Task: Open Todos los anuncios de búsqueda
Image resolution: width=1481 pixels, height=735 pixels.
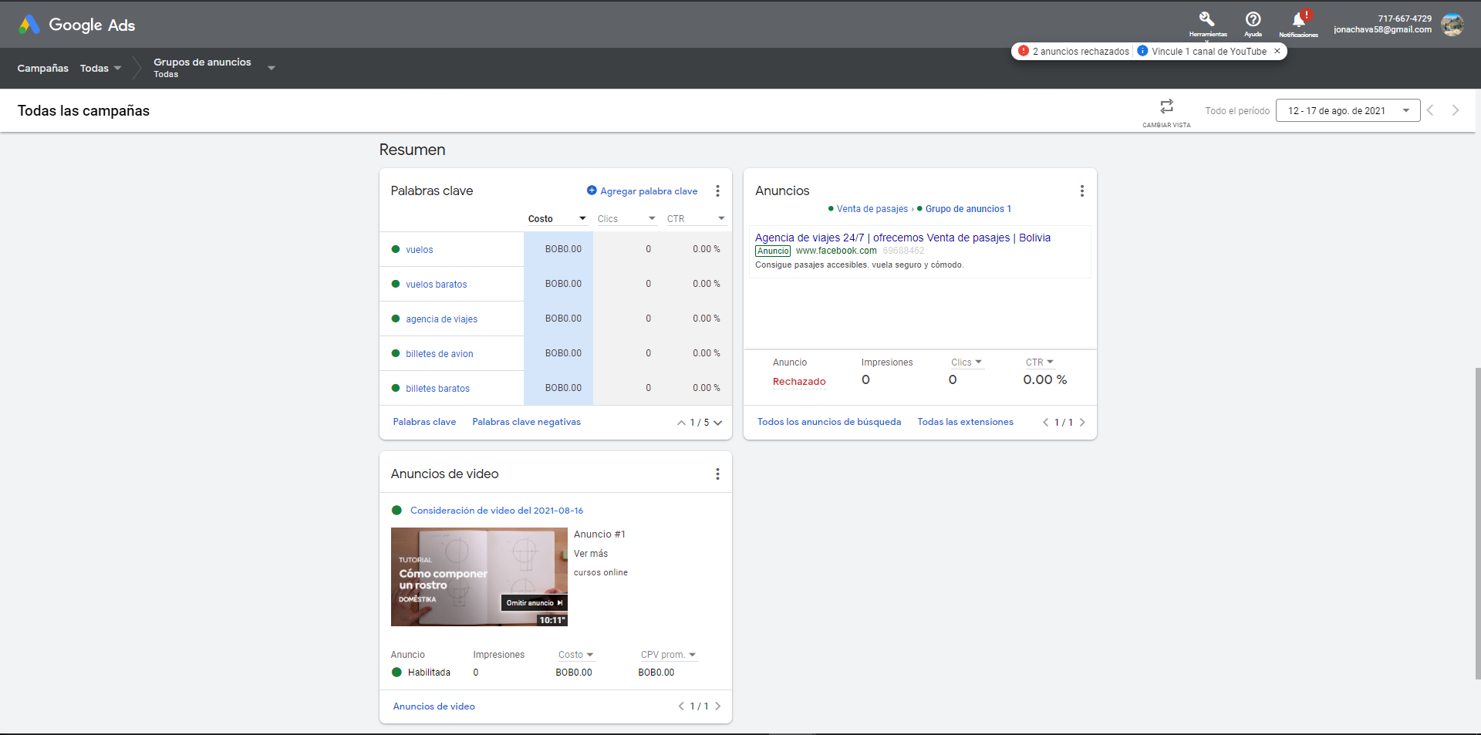Action: point(829,422)
